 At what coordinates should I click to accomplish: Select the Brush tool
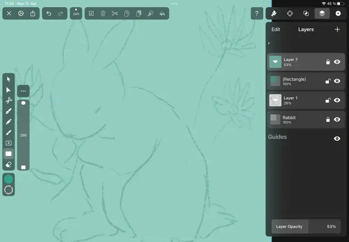click(x=9, y=133)
